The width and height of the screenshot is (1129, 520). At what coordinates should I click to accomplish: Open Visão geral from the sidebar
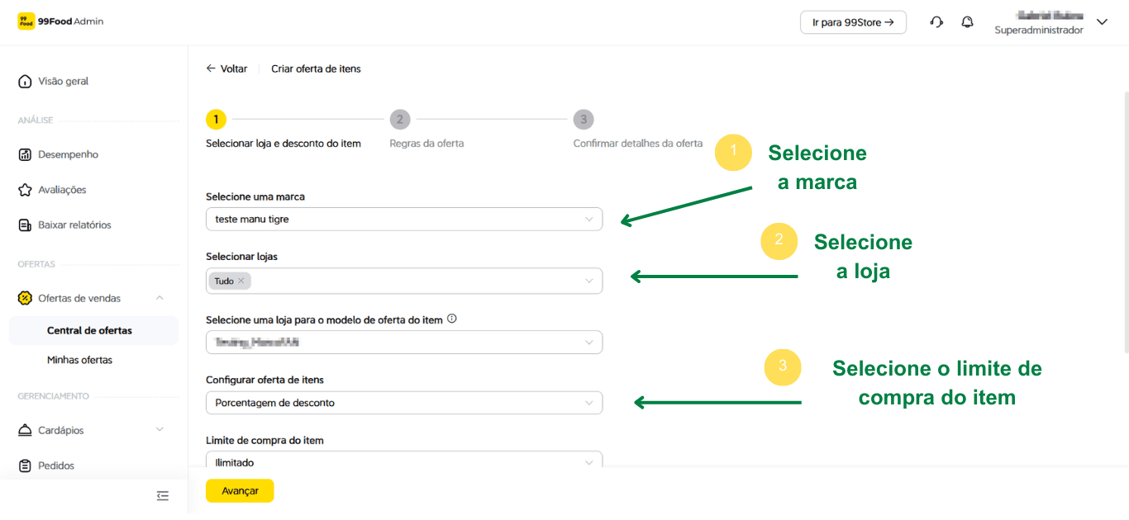pyautogui.click(x=63, y=82)
